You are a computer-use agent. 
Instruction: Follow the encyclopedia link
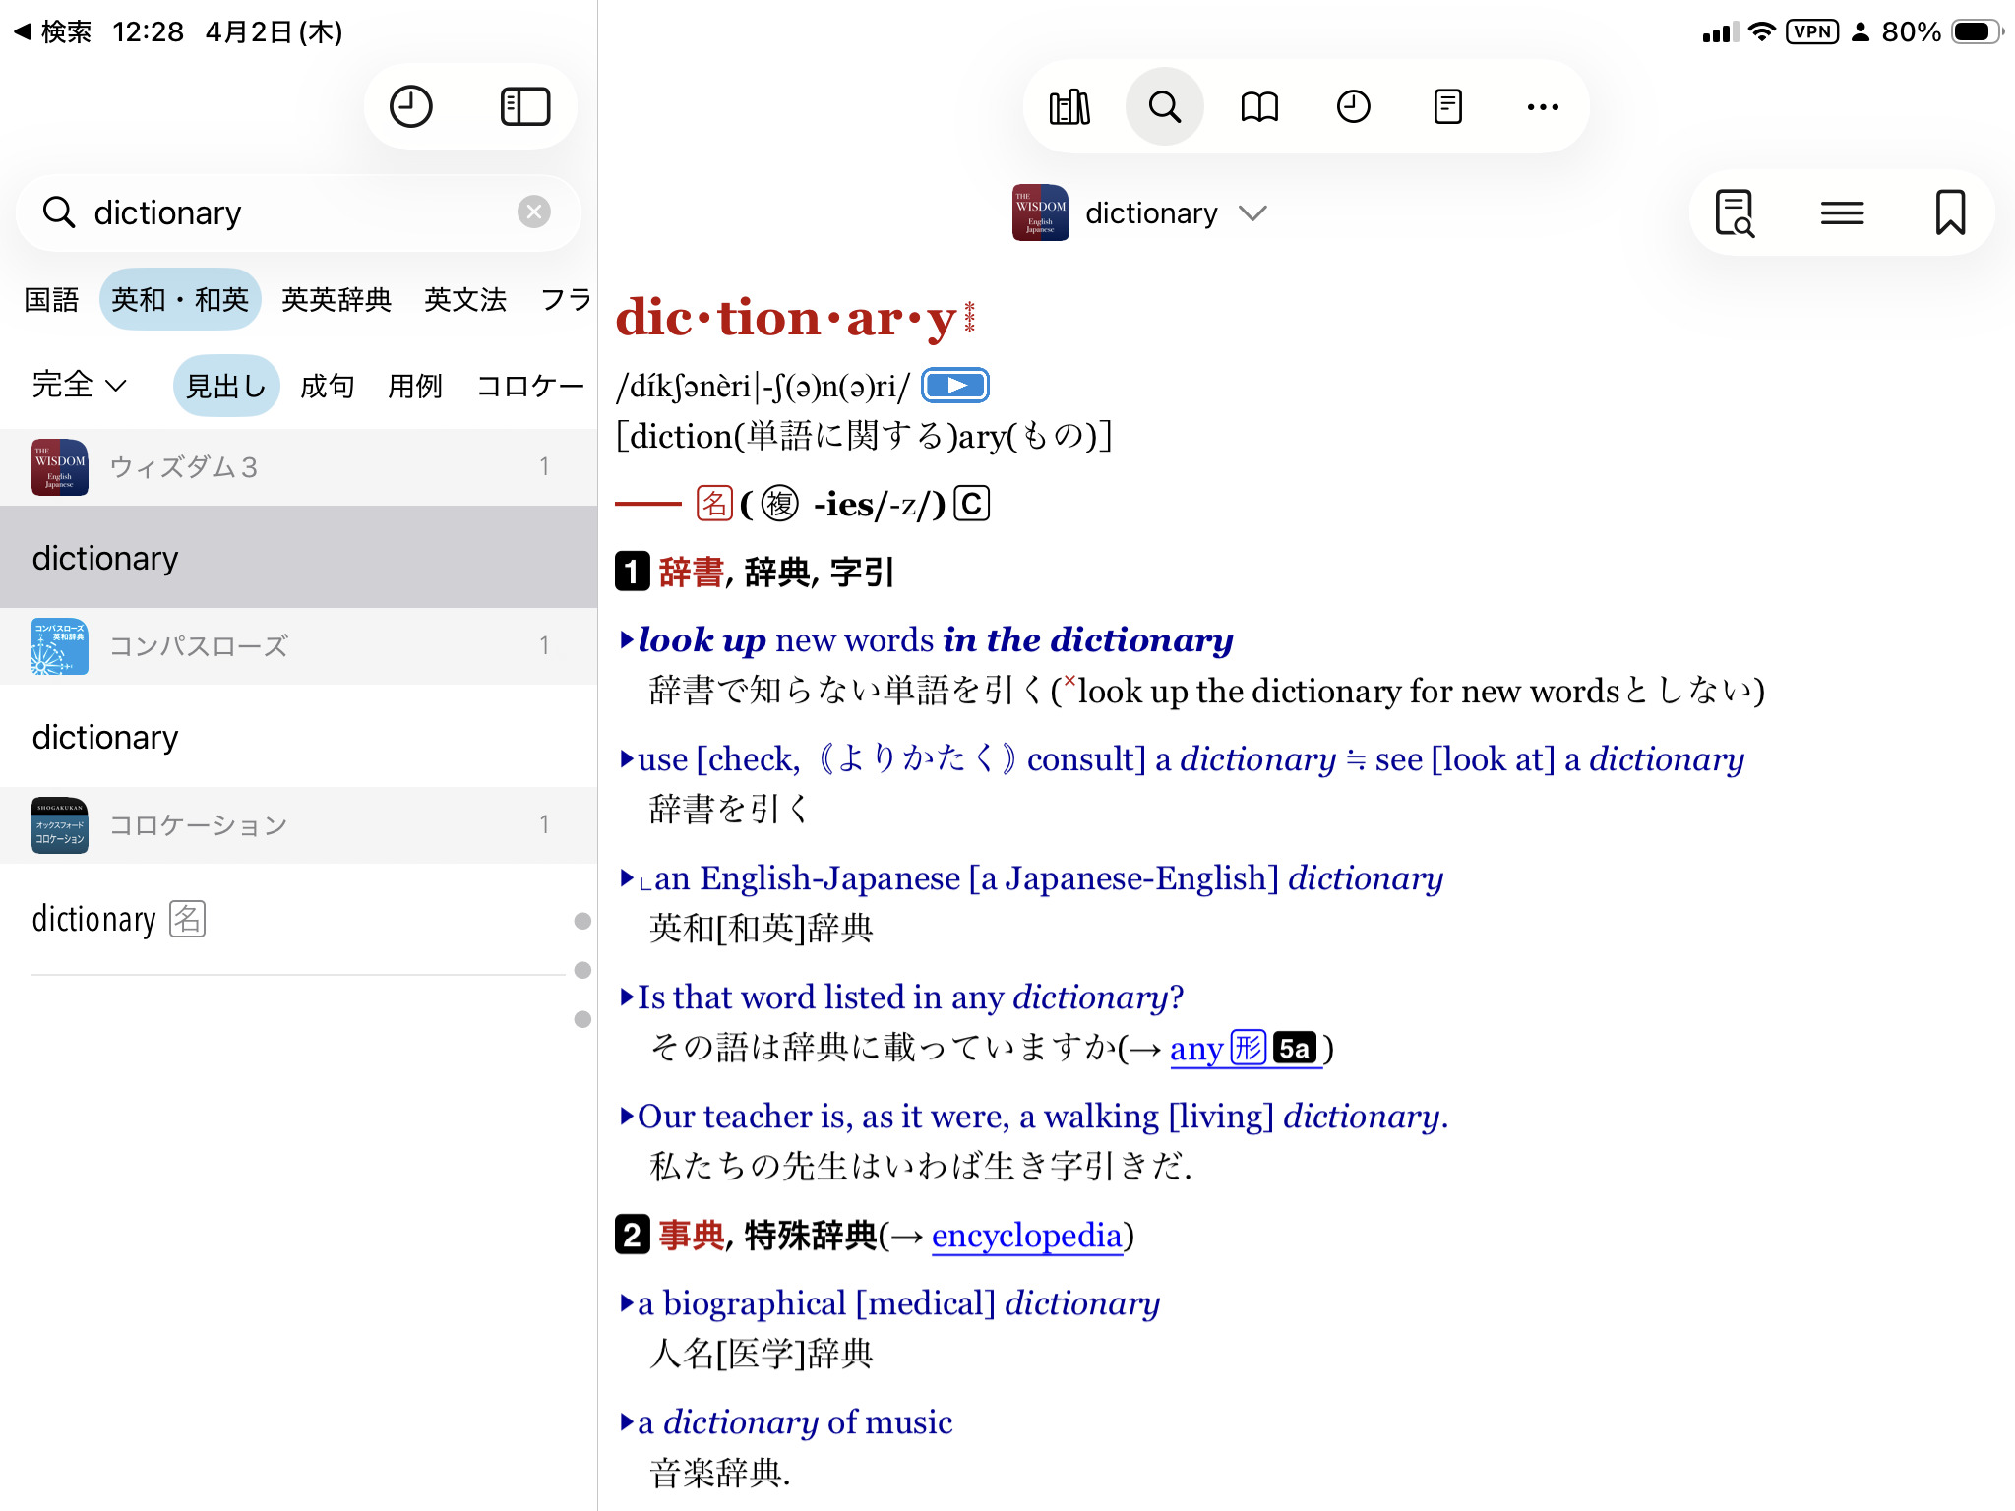[x=1026, y=1236]
